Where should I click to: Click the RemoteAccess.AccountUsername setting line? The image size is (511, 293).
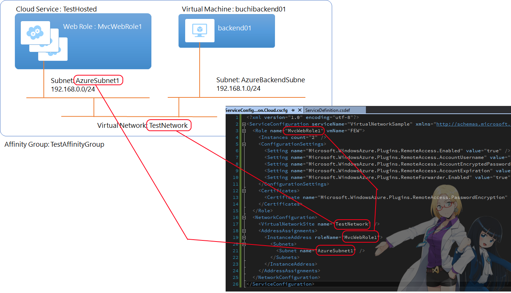(x=387, y=157)
